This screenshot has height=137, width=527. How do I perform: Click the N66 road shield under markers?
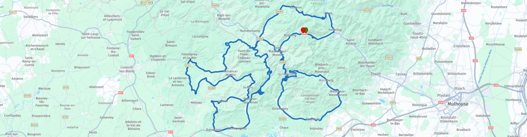click(x=305, y=34)
